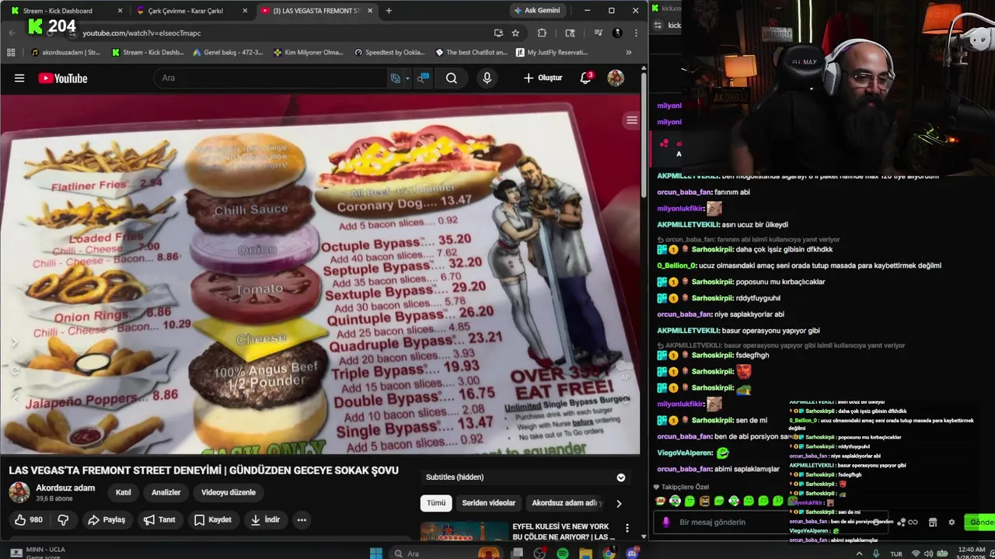Open the Chrome three-dot menu
The height and width of the screenshot is (559, 995).
(x=636, y=33)
